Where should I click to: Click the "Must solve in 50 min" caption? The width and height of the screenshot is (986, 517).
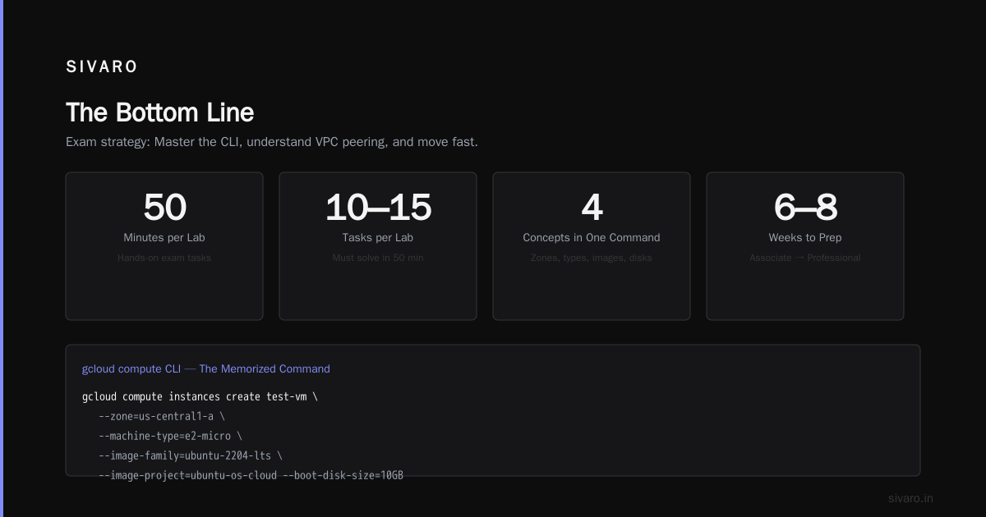pos(378,258)
